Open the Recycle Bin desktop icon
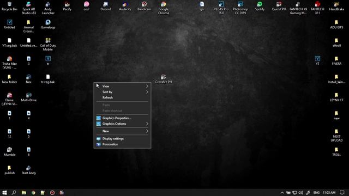The height and width of the screenshot is (196, 349). 9,6
